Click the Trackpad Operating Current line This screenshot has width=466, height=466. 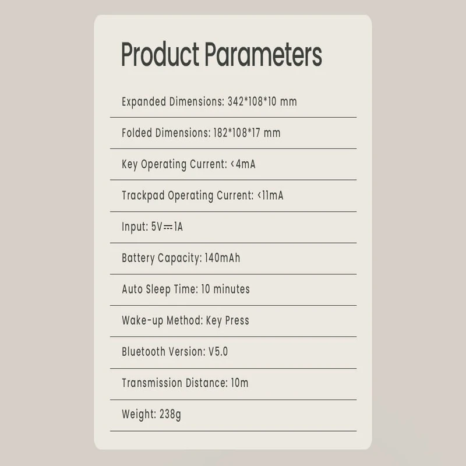[x=202, y=196]
